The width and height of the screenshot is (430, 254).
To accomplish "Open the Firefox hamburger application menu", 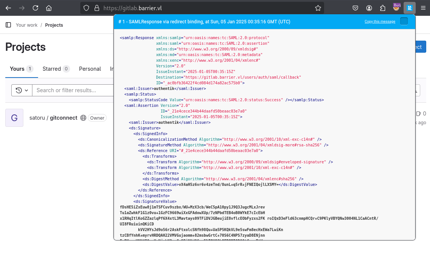I will tap(423, 8).
